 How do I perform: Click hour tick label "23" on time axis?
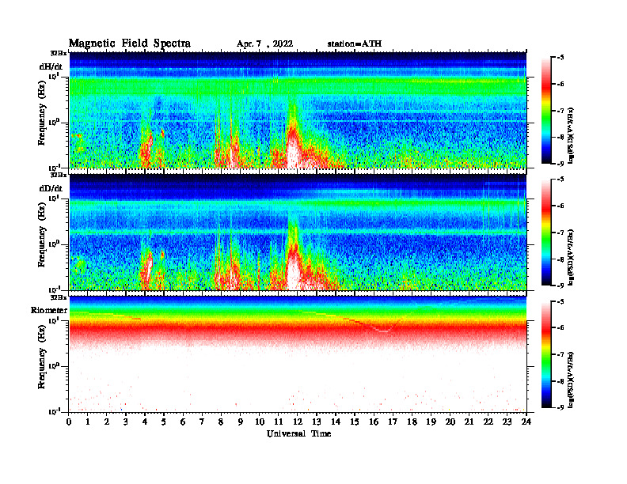507,422
